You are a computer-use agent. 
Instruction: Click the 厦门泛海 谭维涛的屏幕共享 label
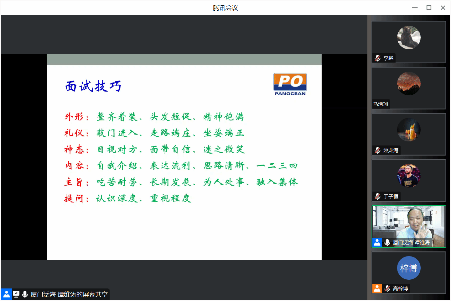coord(69,294)
